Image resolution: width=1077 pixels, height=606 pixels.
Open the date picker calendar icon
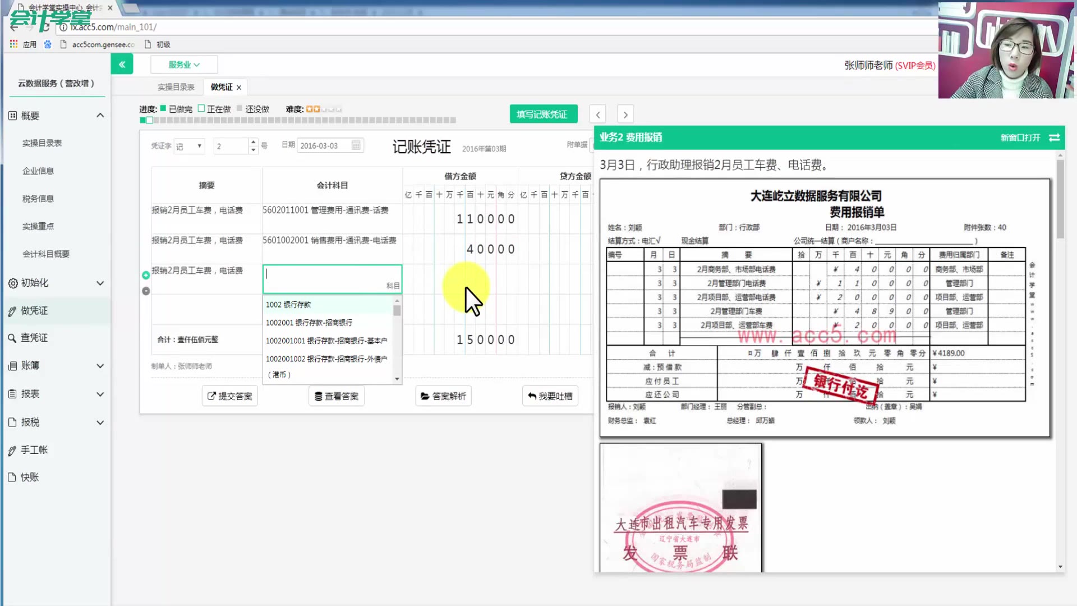[356, 146]
